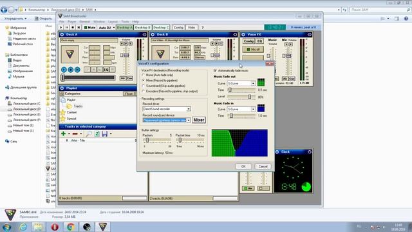The image size is (412, 232).
Task: Open Music fade in Curve dropdown
Action: (x=253, y=109)
